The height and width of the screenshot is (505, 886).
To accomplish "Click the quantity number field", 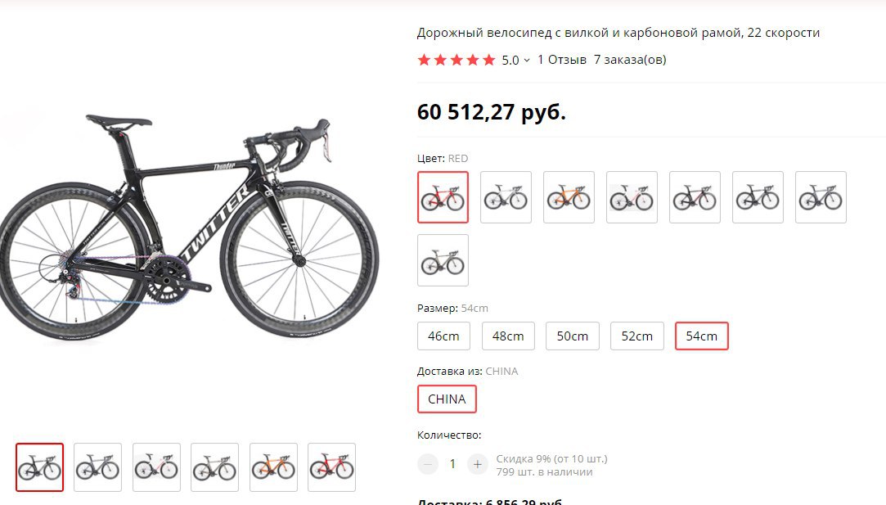I will 452,464.
